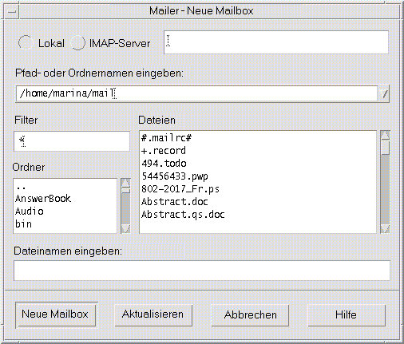
Task: Click the Hilfe button
Action: (347, 315)
